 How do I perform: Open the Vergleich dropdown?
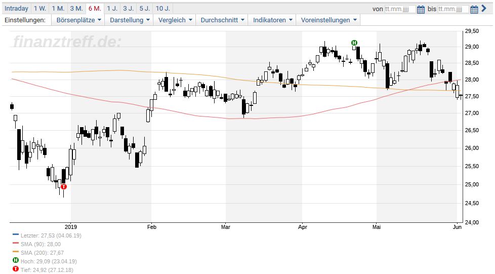(175, 20)
